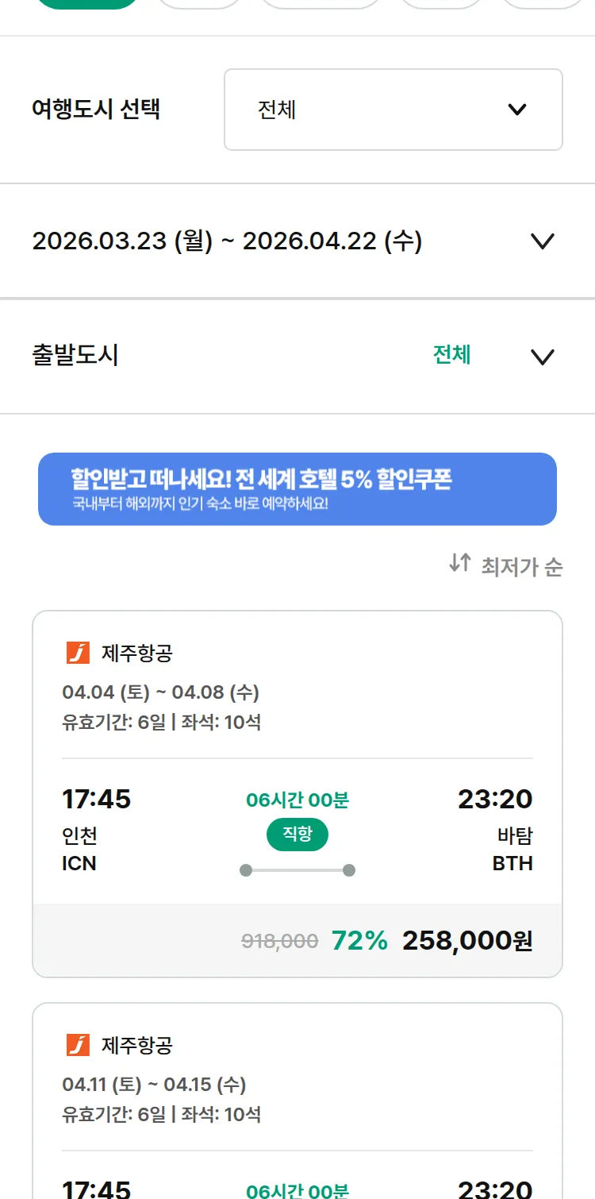Tap the green 직항 badge on first flight
Viewport: 595px width, 1199px height.
[x=297, y=835]
